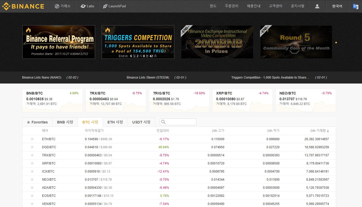Switch to the USDT 시장 tab
The height and width of the screenshot is (207, 362).
click(x=141, y=122)
